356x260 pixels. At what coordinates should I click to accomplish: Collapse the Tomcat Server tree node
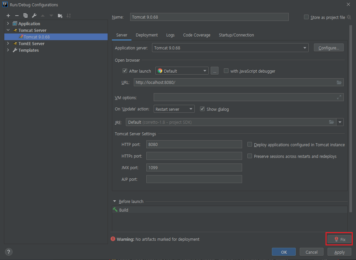pyautogui.click(x=8, y=30)
